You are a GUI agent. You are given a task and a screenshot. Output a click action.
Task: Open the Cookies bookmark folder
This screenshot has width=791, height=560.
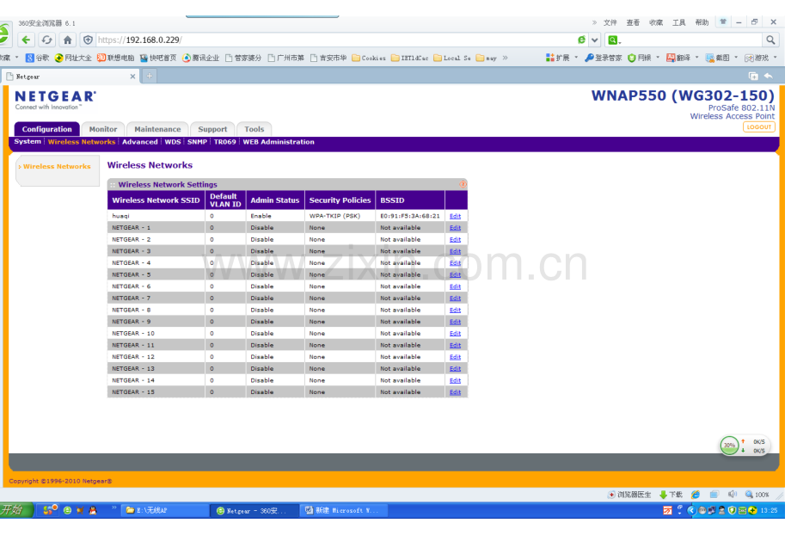coord(369,58)
